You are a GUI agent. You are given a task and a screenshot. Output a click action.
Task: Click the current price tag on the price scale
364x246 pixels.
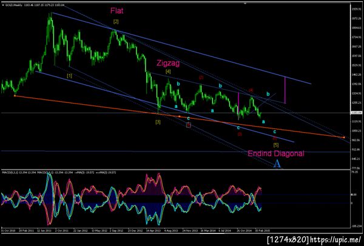pyautogui.click(x=357, y=113)
